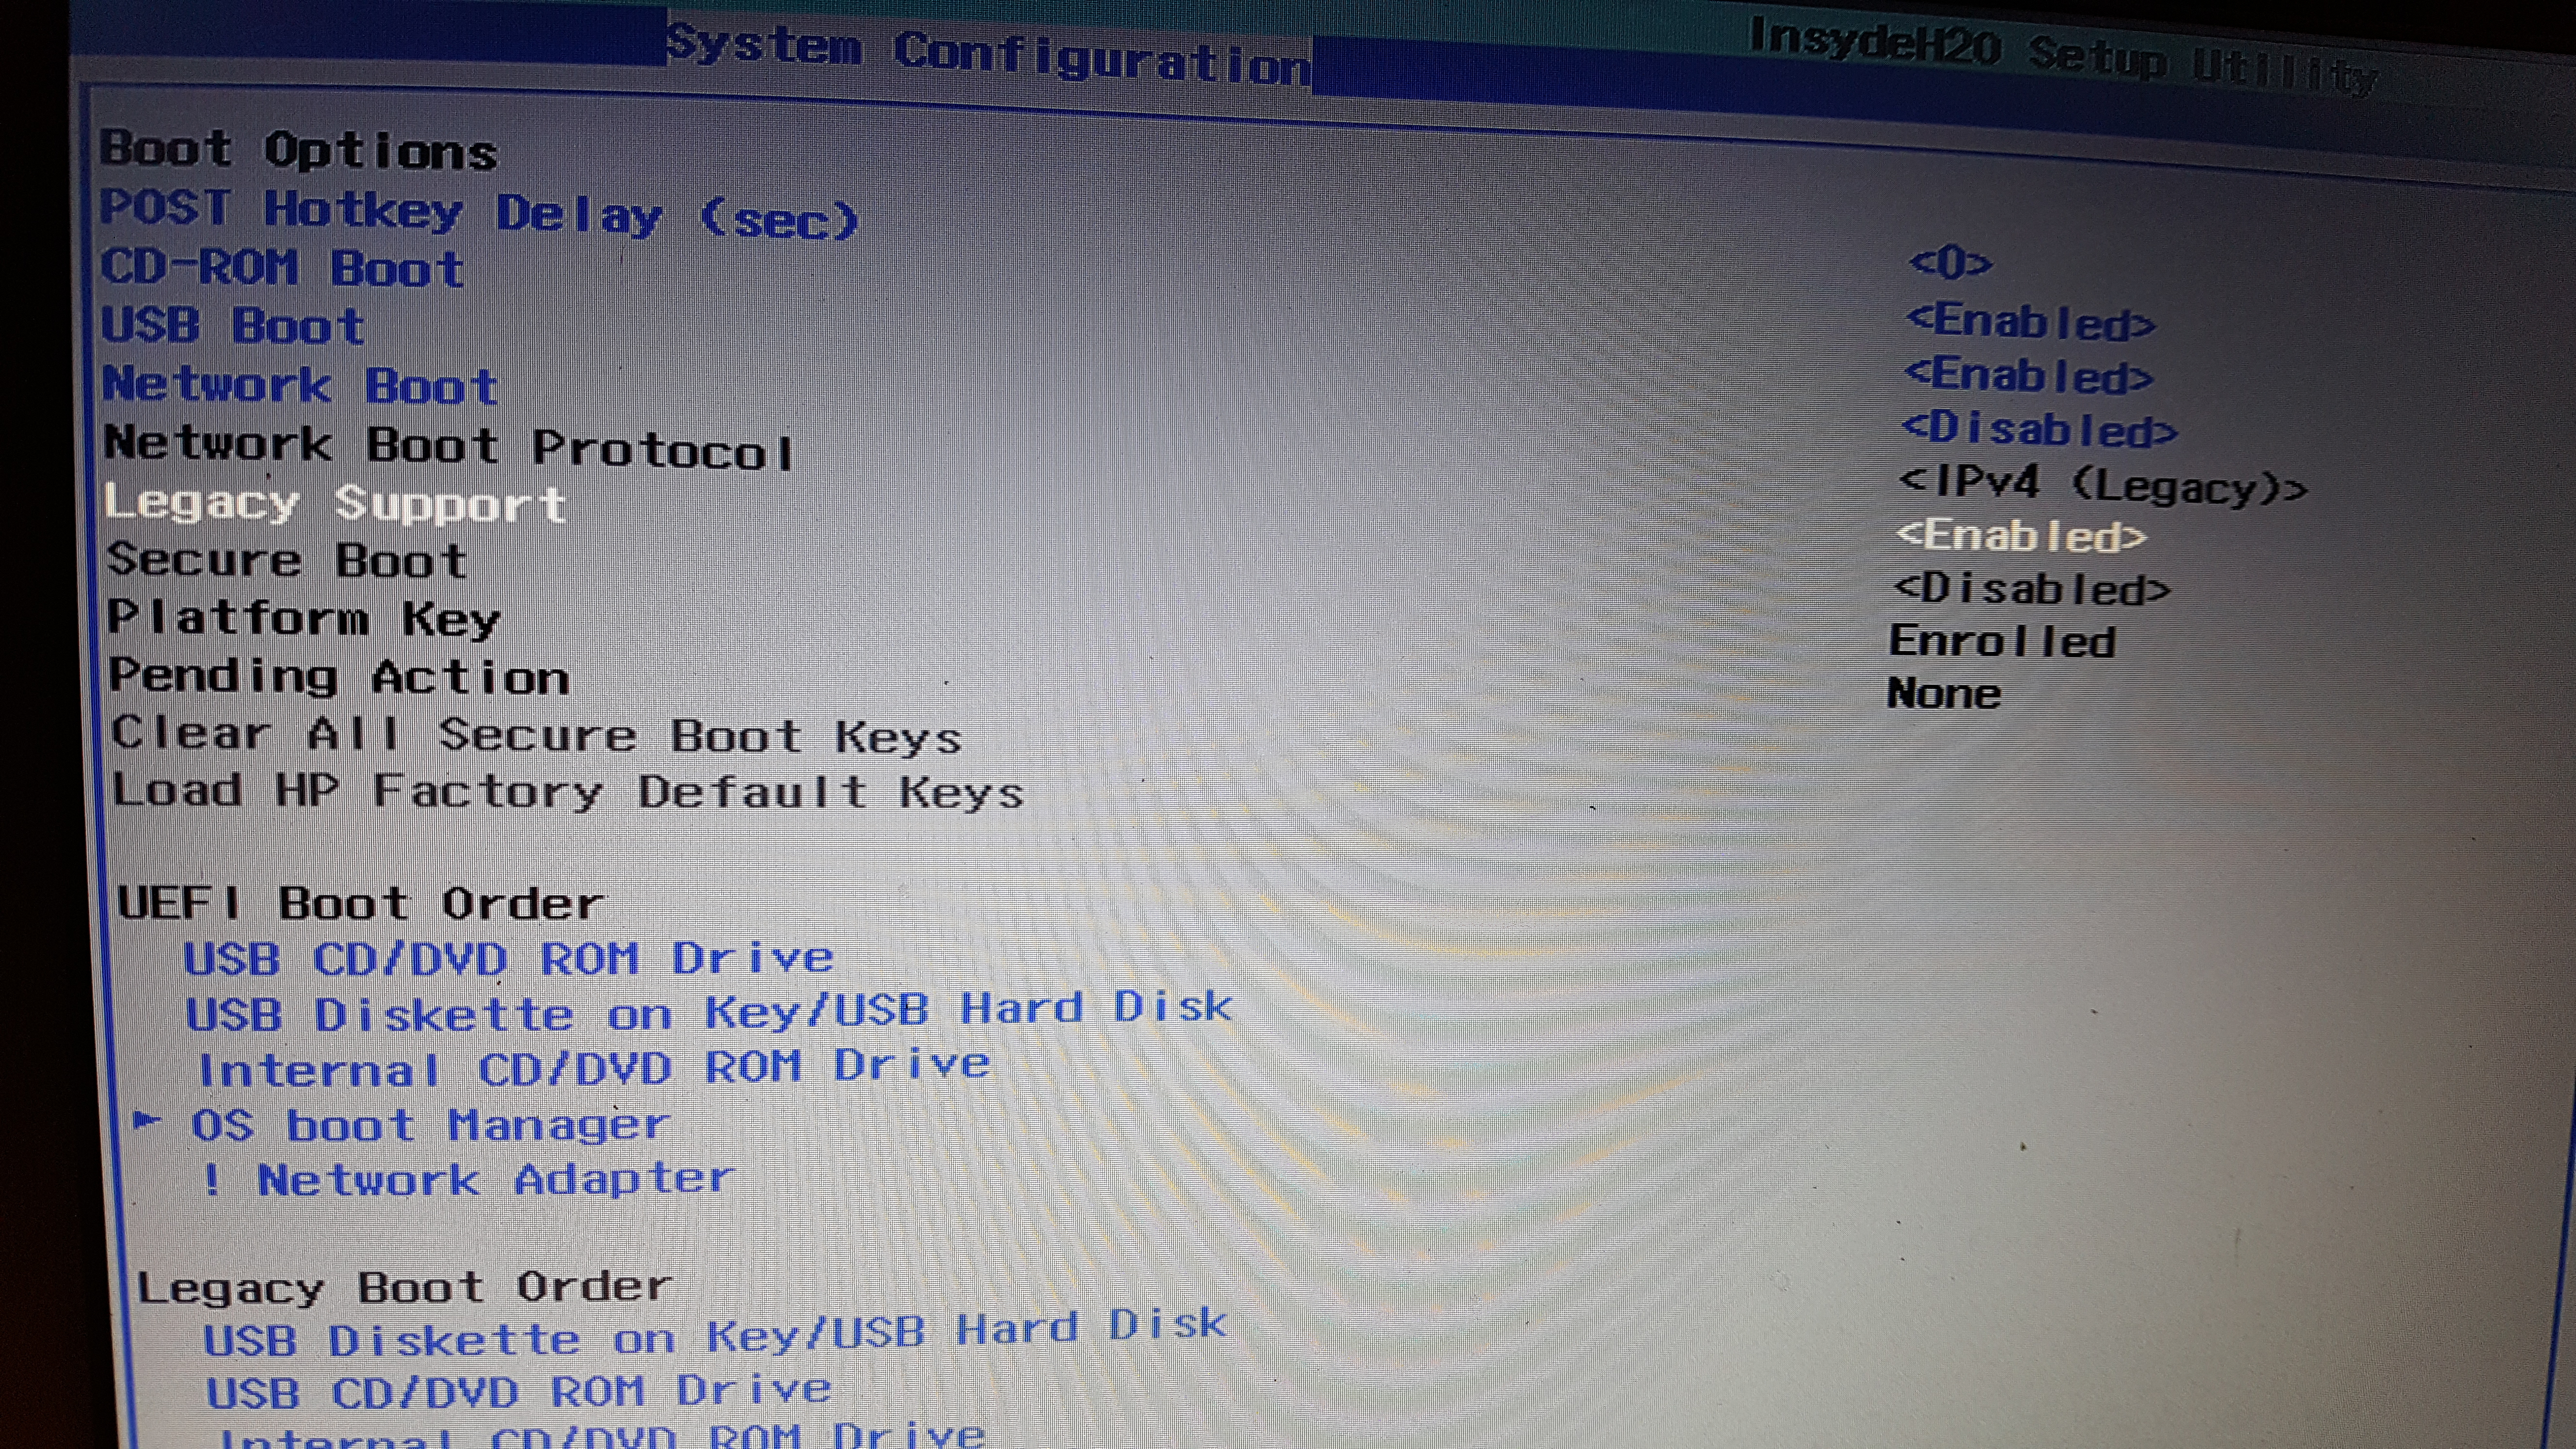The width and height of the screenshot is (2576, 1449).
Task: Click the UEFI Boot Order heading
Action: (x=361, y=904)
